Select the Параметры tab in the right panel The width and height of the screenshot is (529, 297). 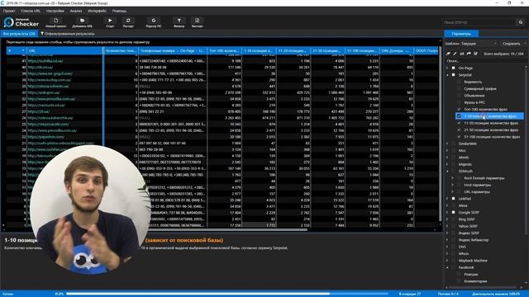[x=461, y=34]
